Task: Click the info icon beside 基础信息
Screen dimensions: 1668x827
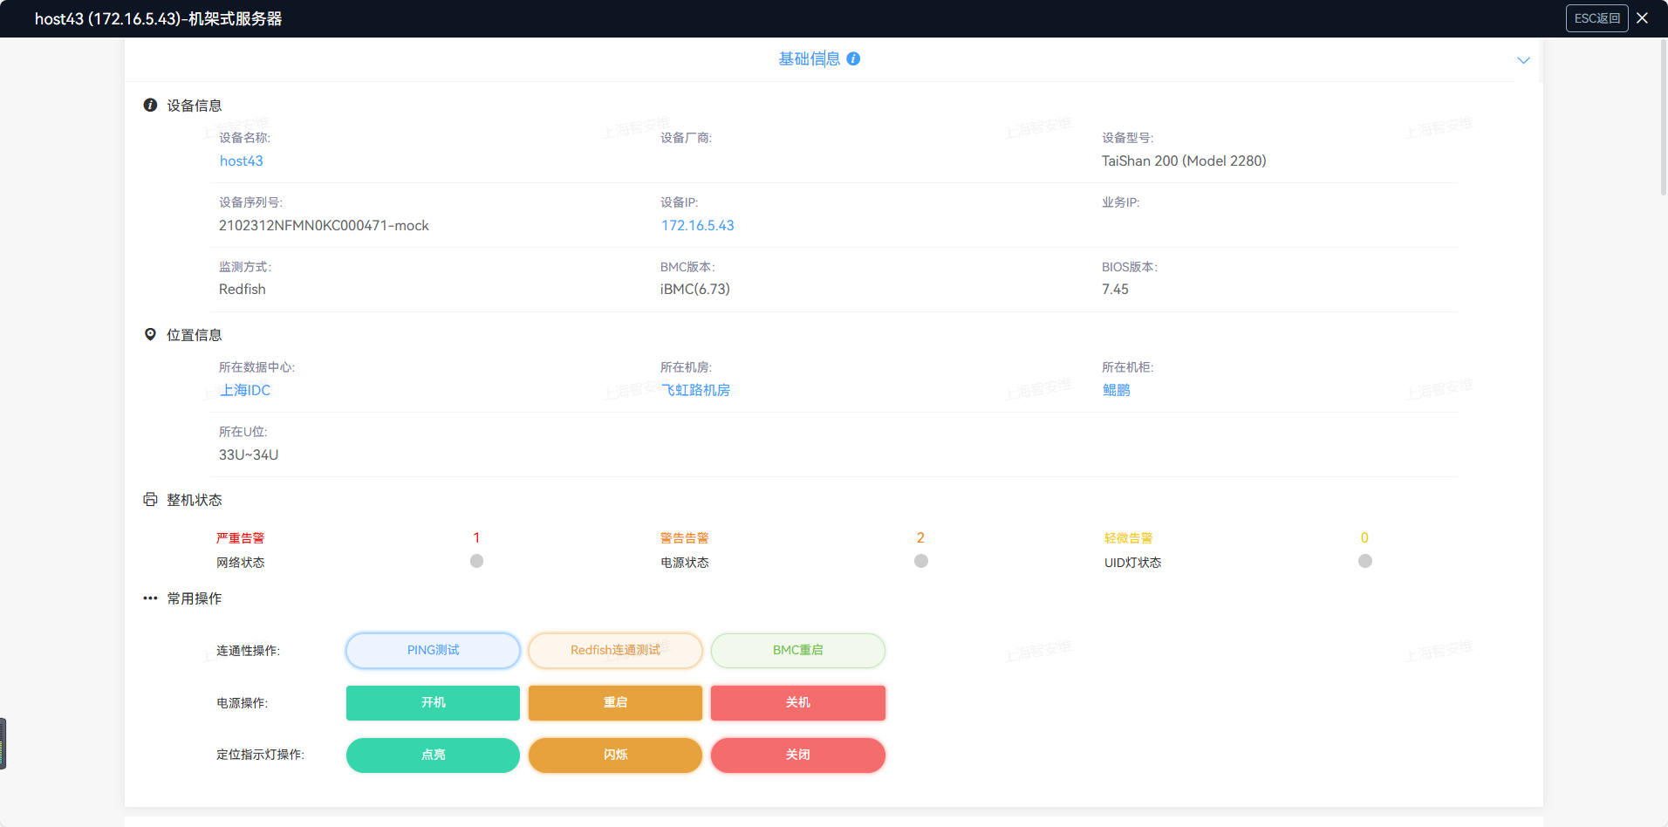Action: coord(853,58)
